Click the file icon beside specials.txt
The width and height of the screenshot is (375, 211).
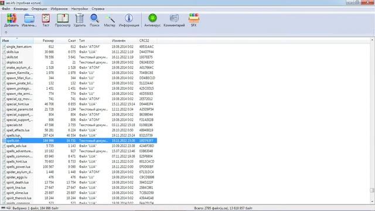4,125
